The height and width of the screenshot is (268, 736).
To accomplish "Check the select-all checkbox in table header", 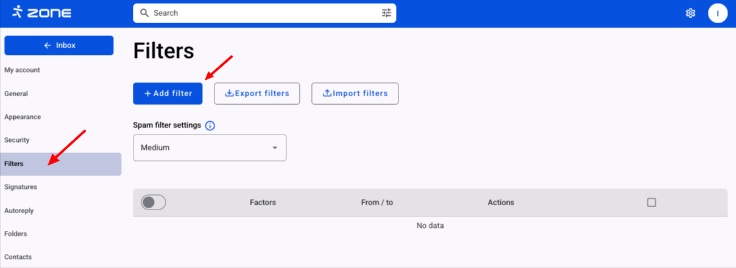I will pos(651,202).
